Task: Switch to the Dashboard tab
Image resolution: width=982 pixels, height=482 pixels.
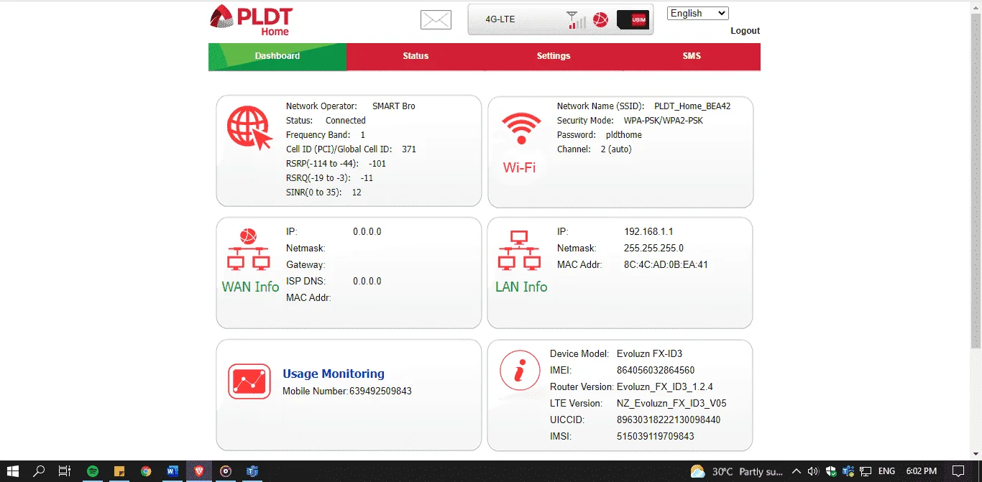Action: pos(277,56)
